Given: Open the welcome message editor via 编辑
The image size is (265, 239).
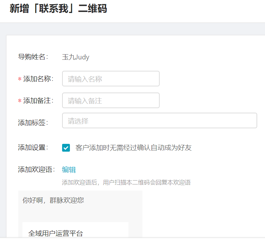Looking at the screenshot, I should tap(69, 170).
